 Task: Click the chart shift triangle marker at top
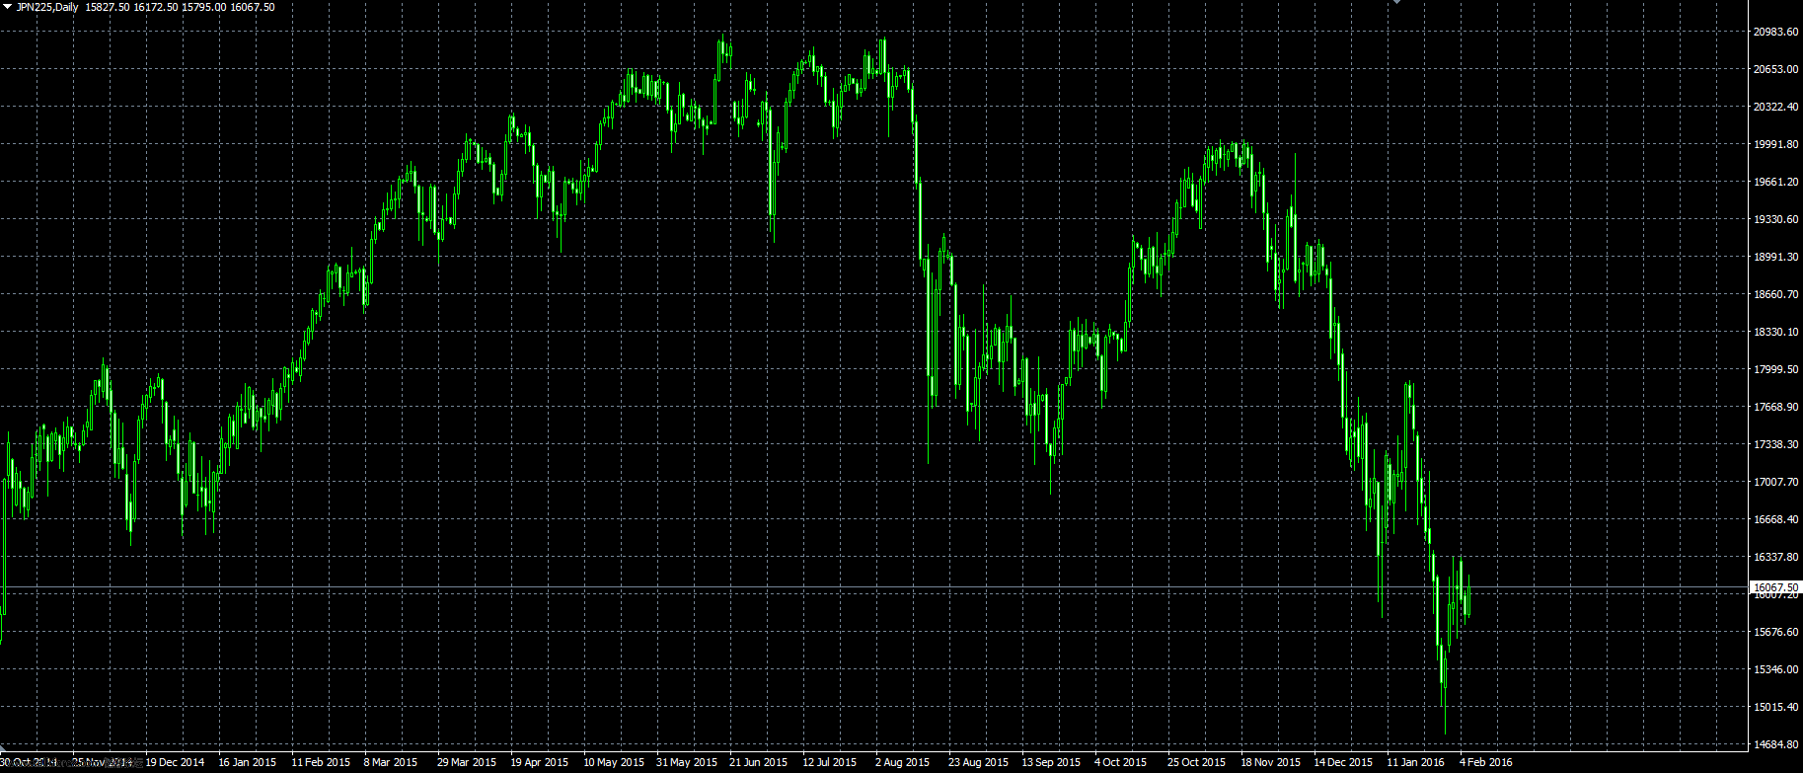[x=1396, y=2]
